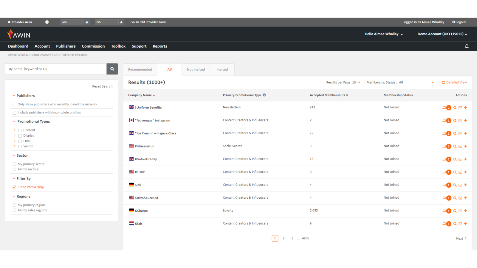Select the 'All my sales regions' radio button
477x268 pixels.
pos(14,210)
